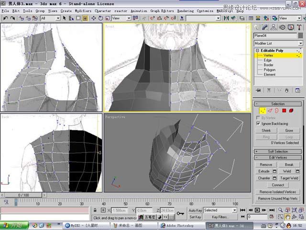Viewport: 306px width, 230px height.
Task: Open the Modifier List dropdown
Action: (x=278, y=43)
